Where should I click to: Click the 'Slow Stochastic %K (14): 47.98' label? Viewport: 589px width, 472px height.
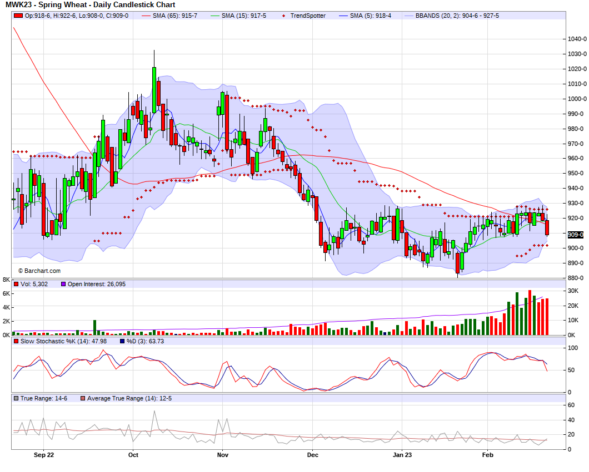pyautogui.click(x=63, y=341)
